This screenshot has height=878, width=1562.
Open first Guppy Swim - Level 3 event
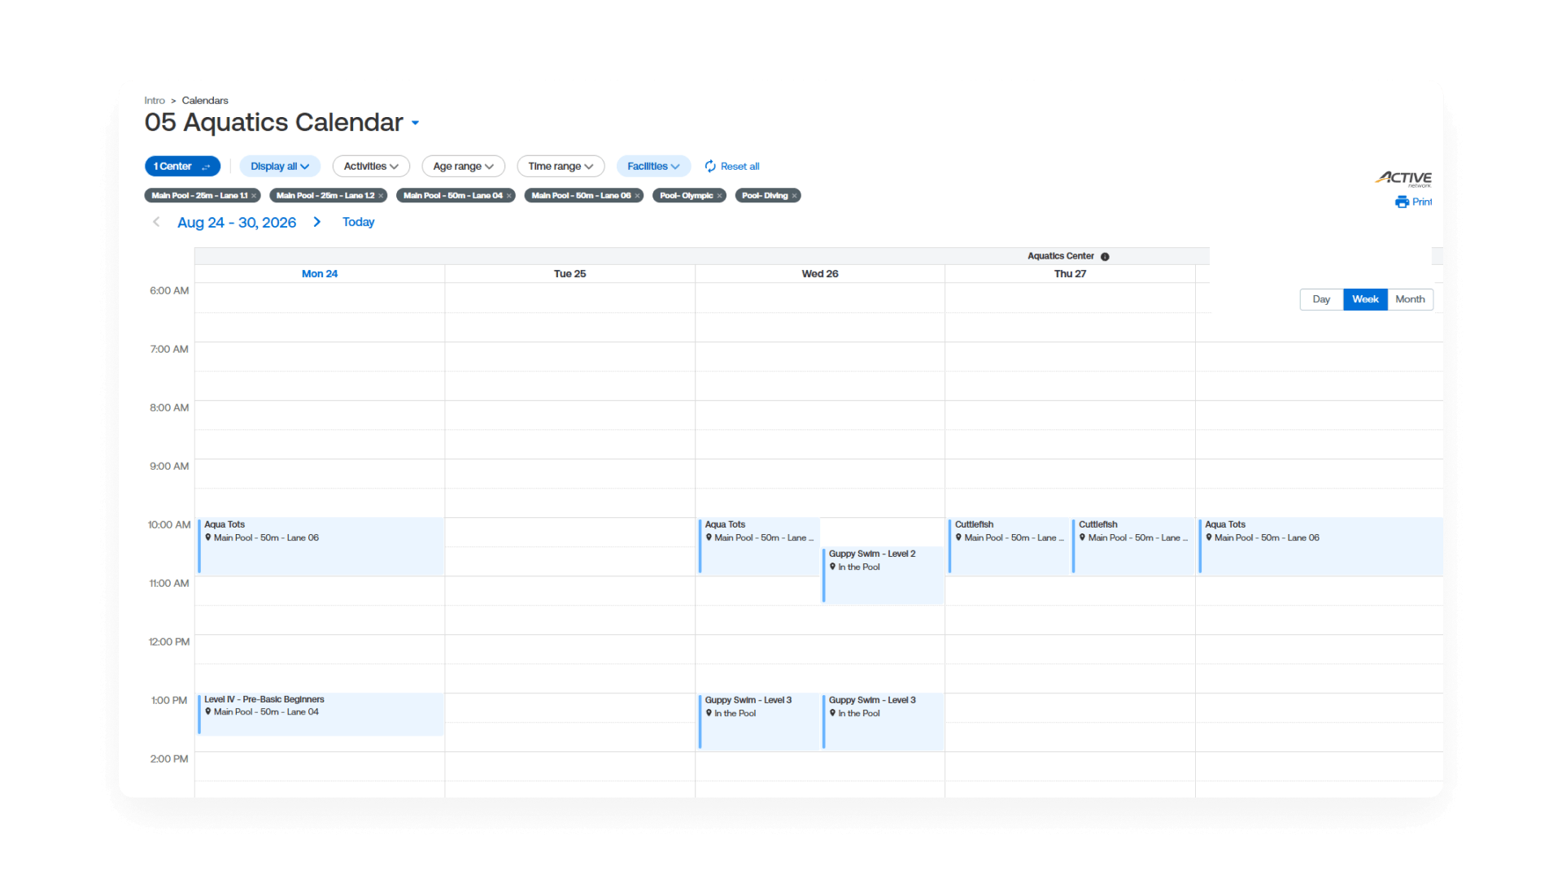click(758, 721)
